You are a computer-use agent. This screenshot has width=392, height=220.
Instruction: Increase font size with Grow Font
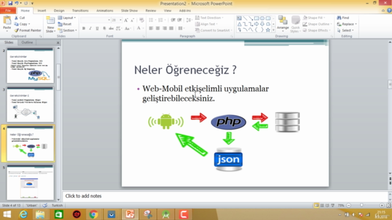(x=126, y=20)
